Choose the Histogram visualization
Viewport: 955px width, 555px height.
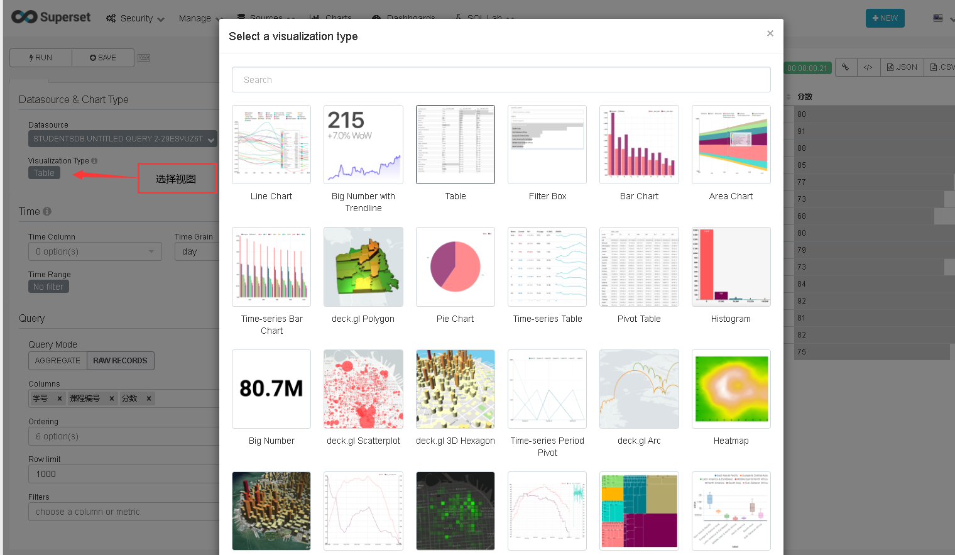731,267
